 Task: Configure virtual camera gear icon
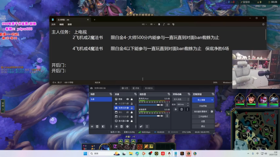[212, 112]
